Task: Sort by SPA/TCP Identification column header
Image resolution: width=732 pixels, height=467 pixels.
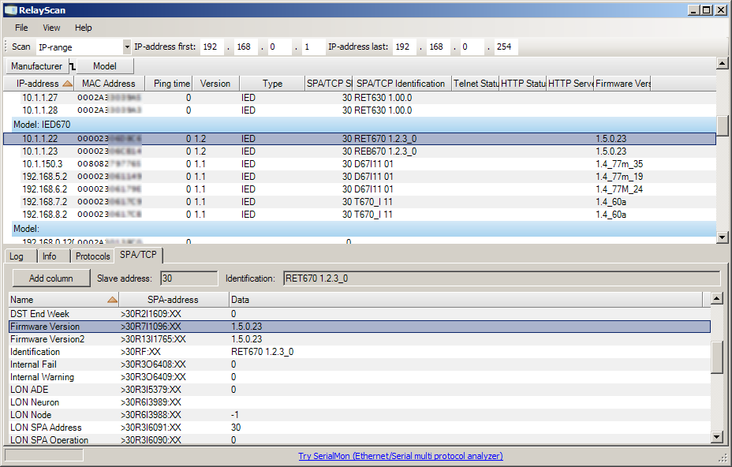Action: pos(402,84)
